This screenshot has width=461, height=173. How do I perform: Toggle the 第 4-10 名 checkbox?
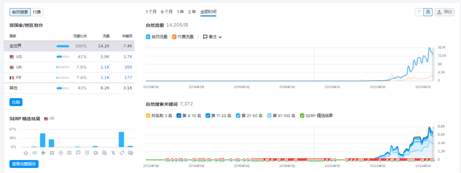pos(178,116)
